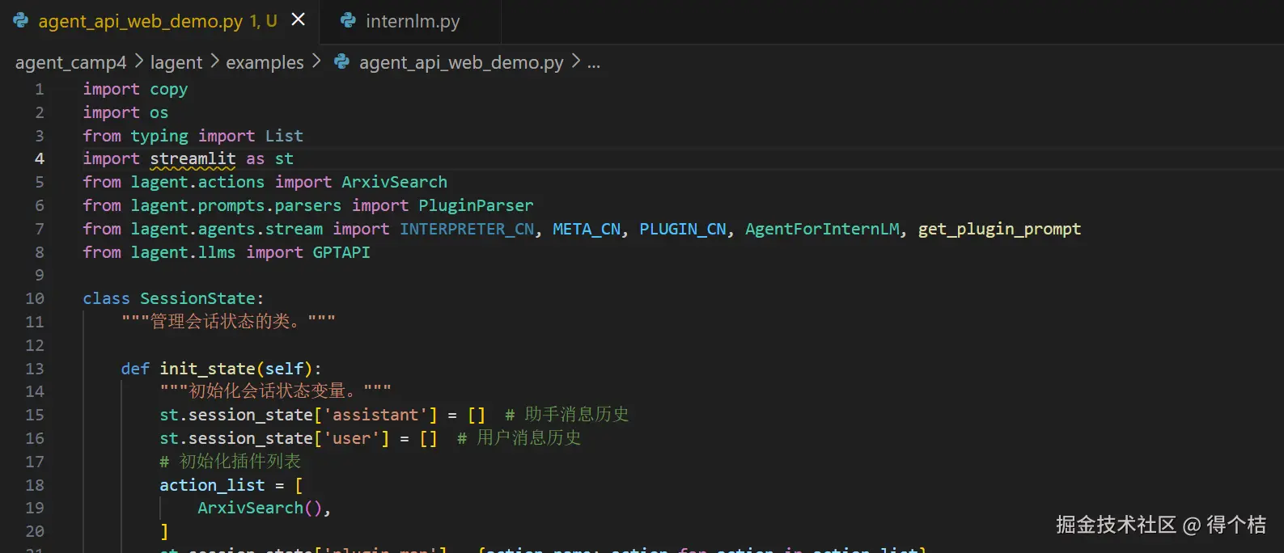Image resolution: width=1284 pixels, height=553 pixels.
Task: Select agent_api_web_demo.py in the breadcrumb
Action: [x=461, y=62]
